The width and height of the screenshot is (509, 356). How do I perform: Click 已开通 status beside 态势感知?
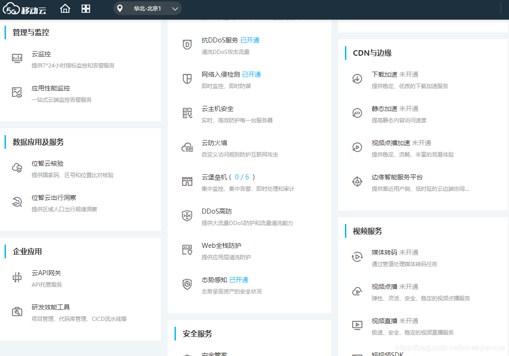coord(239,280)
